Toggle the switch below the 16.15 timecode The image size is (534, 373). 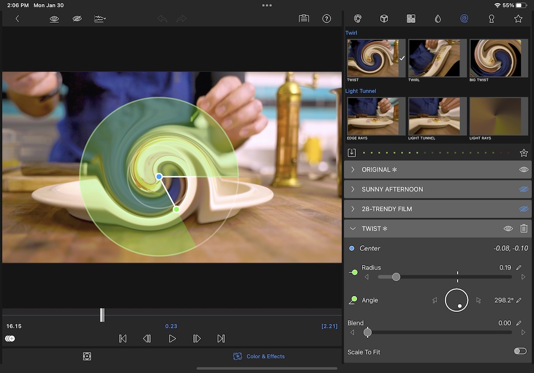10,339
